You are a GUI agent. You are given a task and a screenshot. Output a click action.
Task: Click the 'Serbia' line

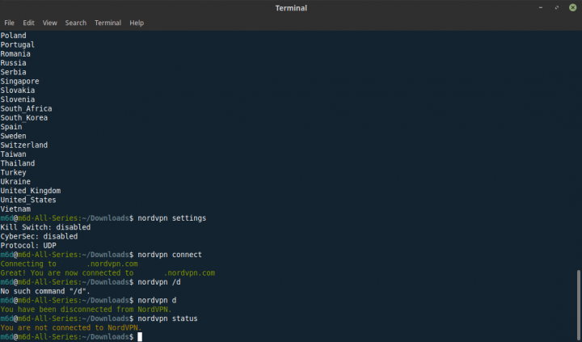coord(14,72)
